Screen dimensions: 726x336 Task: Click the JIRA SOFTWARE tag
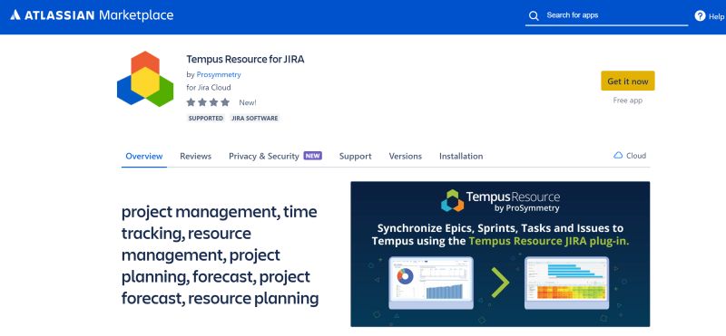[255, 119]
